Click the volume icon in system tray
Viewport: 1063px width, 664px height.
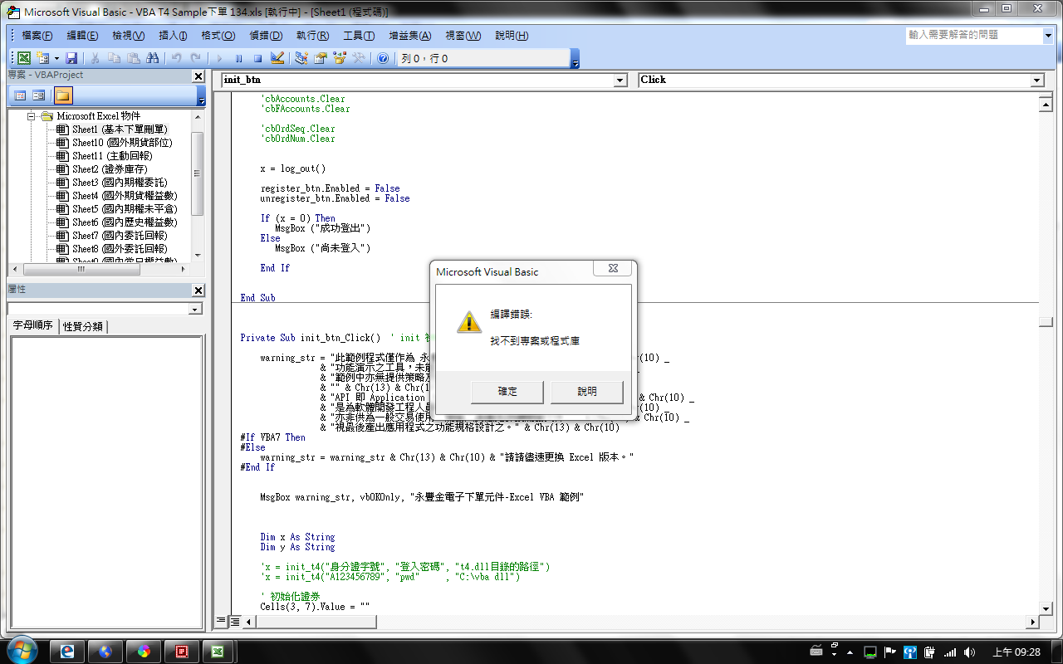pyautogui.click(x=969, y=652)
